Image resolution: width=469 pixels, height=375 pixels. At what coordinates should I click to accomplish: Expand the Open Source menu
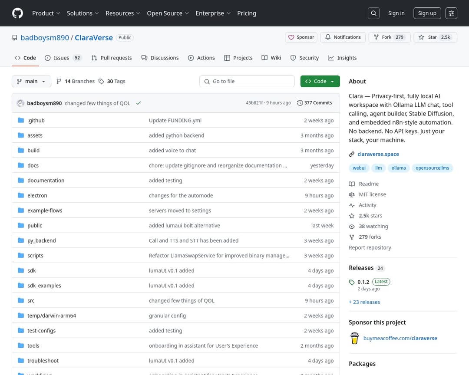(168, 13)
